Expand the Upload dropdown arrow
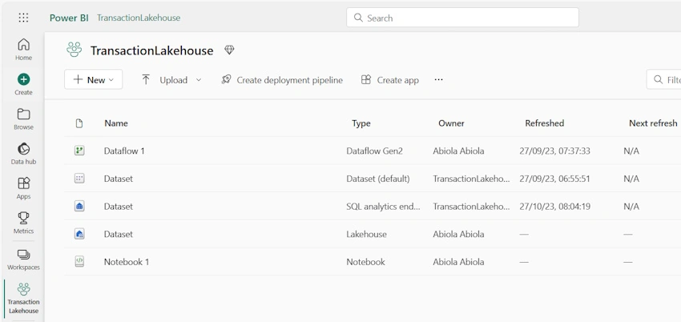The height and width of the screenshot is (322, 681). click(199, 80)
